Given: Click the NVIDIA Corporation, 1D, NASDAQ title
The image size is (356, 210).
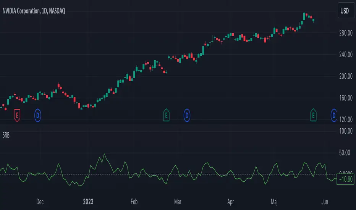Looking at the screenshot, I should point(34,11).
